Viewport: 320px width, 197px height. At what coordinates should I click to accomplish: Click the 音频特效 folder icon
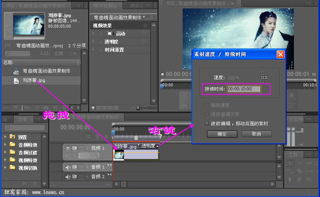pos(12,145)
